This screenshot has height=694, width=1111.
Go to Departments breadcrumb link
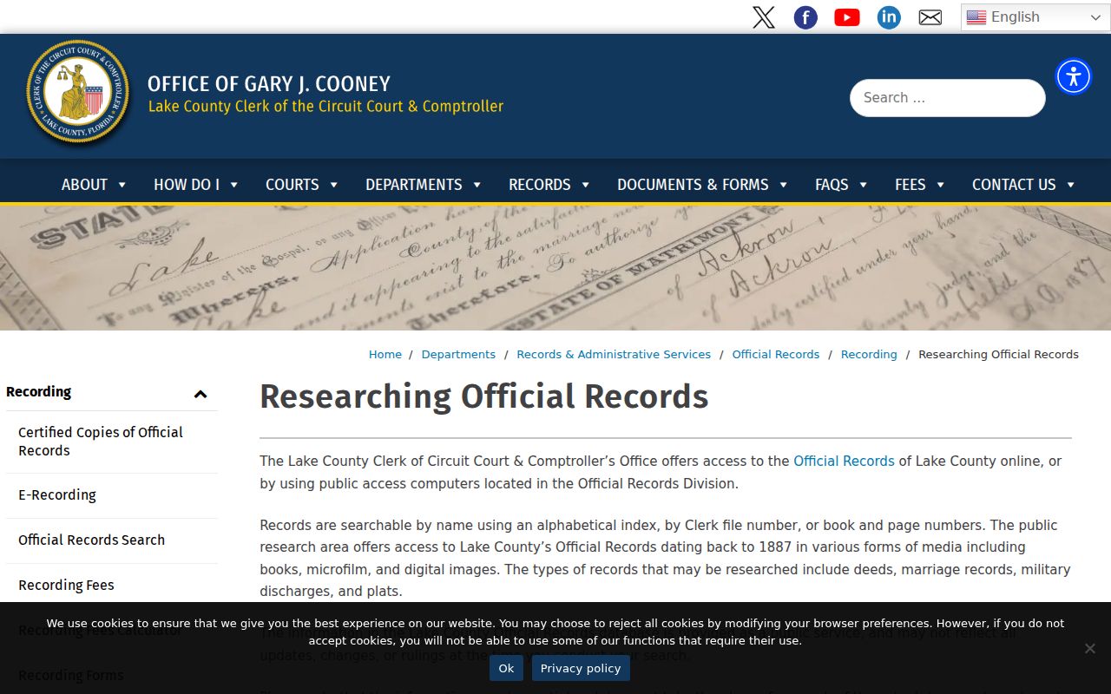tap(458, 354)
